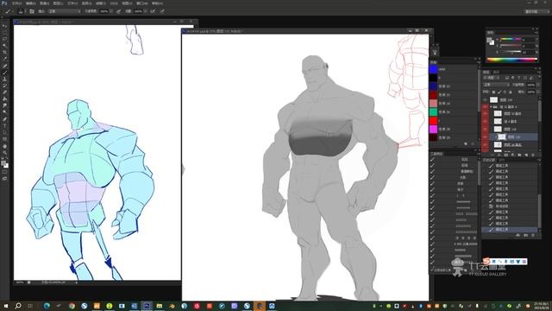Select the Gradient tool
The image size is (552, 311).
[x=4, y=99]
